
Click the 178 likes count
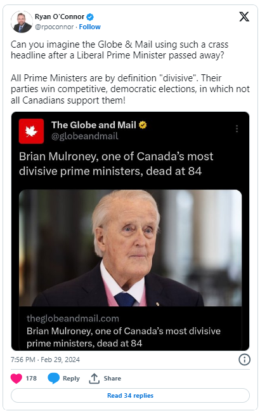click(x=31, y=378)
